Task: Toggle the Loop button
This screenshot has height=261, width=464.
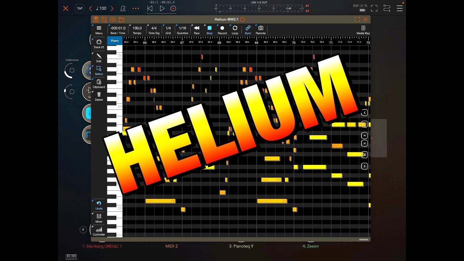Action: 235,30
